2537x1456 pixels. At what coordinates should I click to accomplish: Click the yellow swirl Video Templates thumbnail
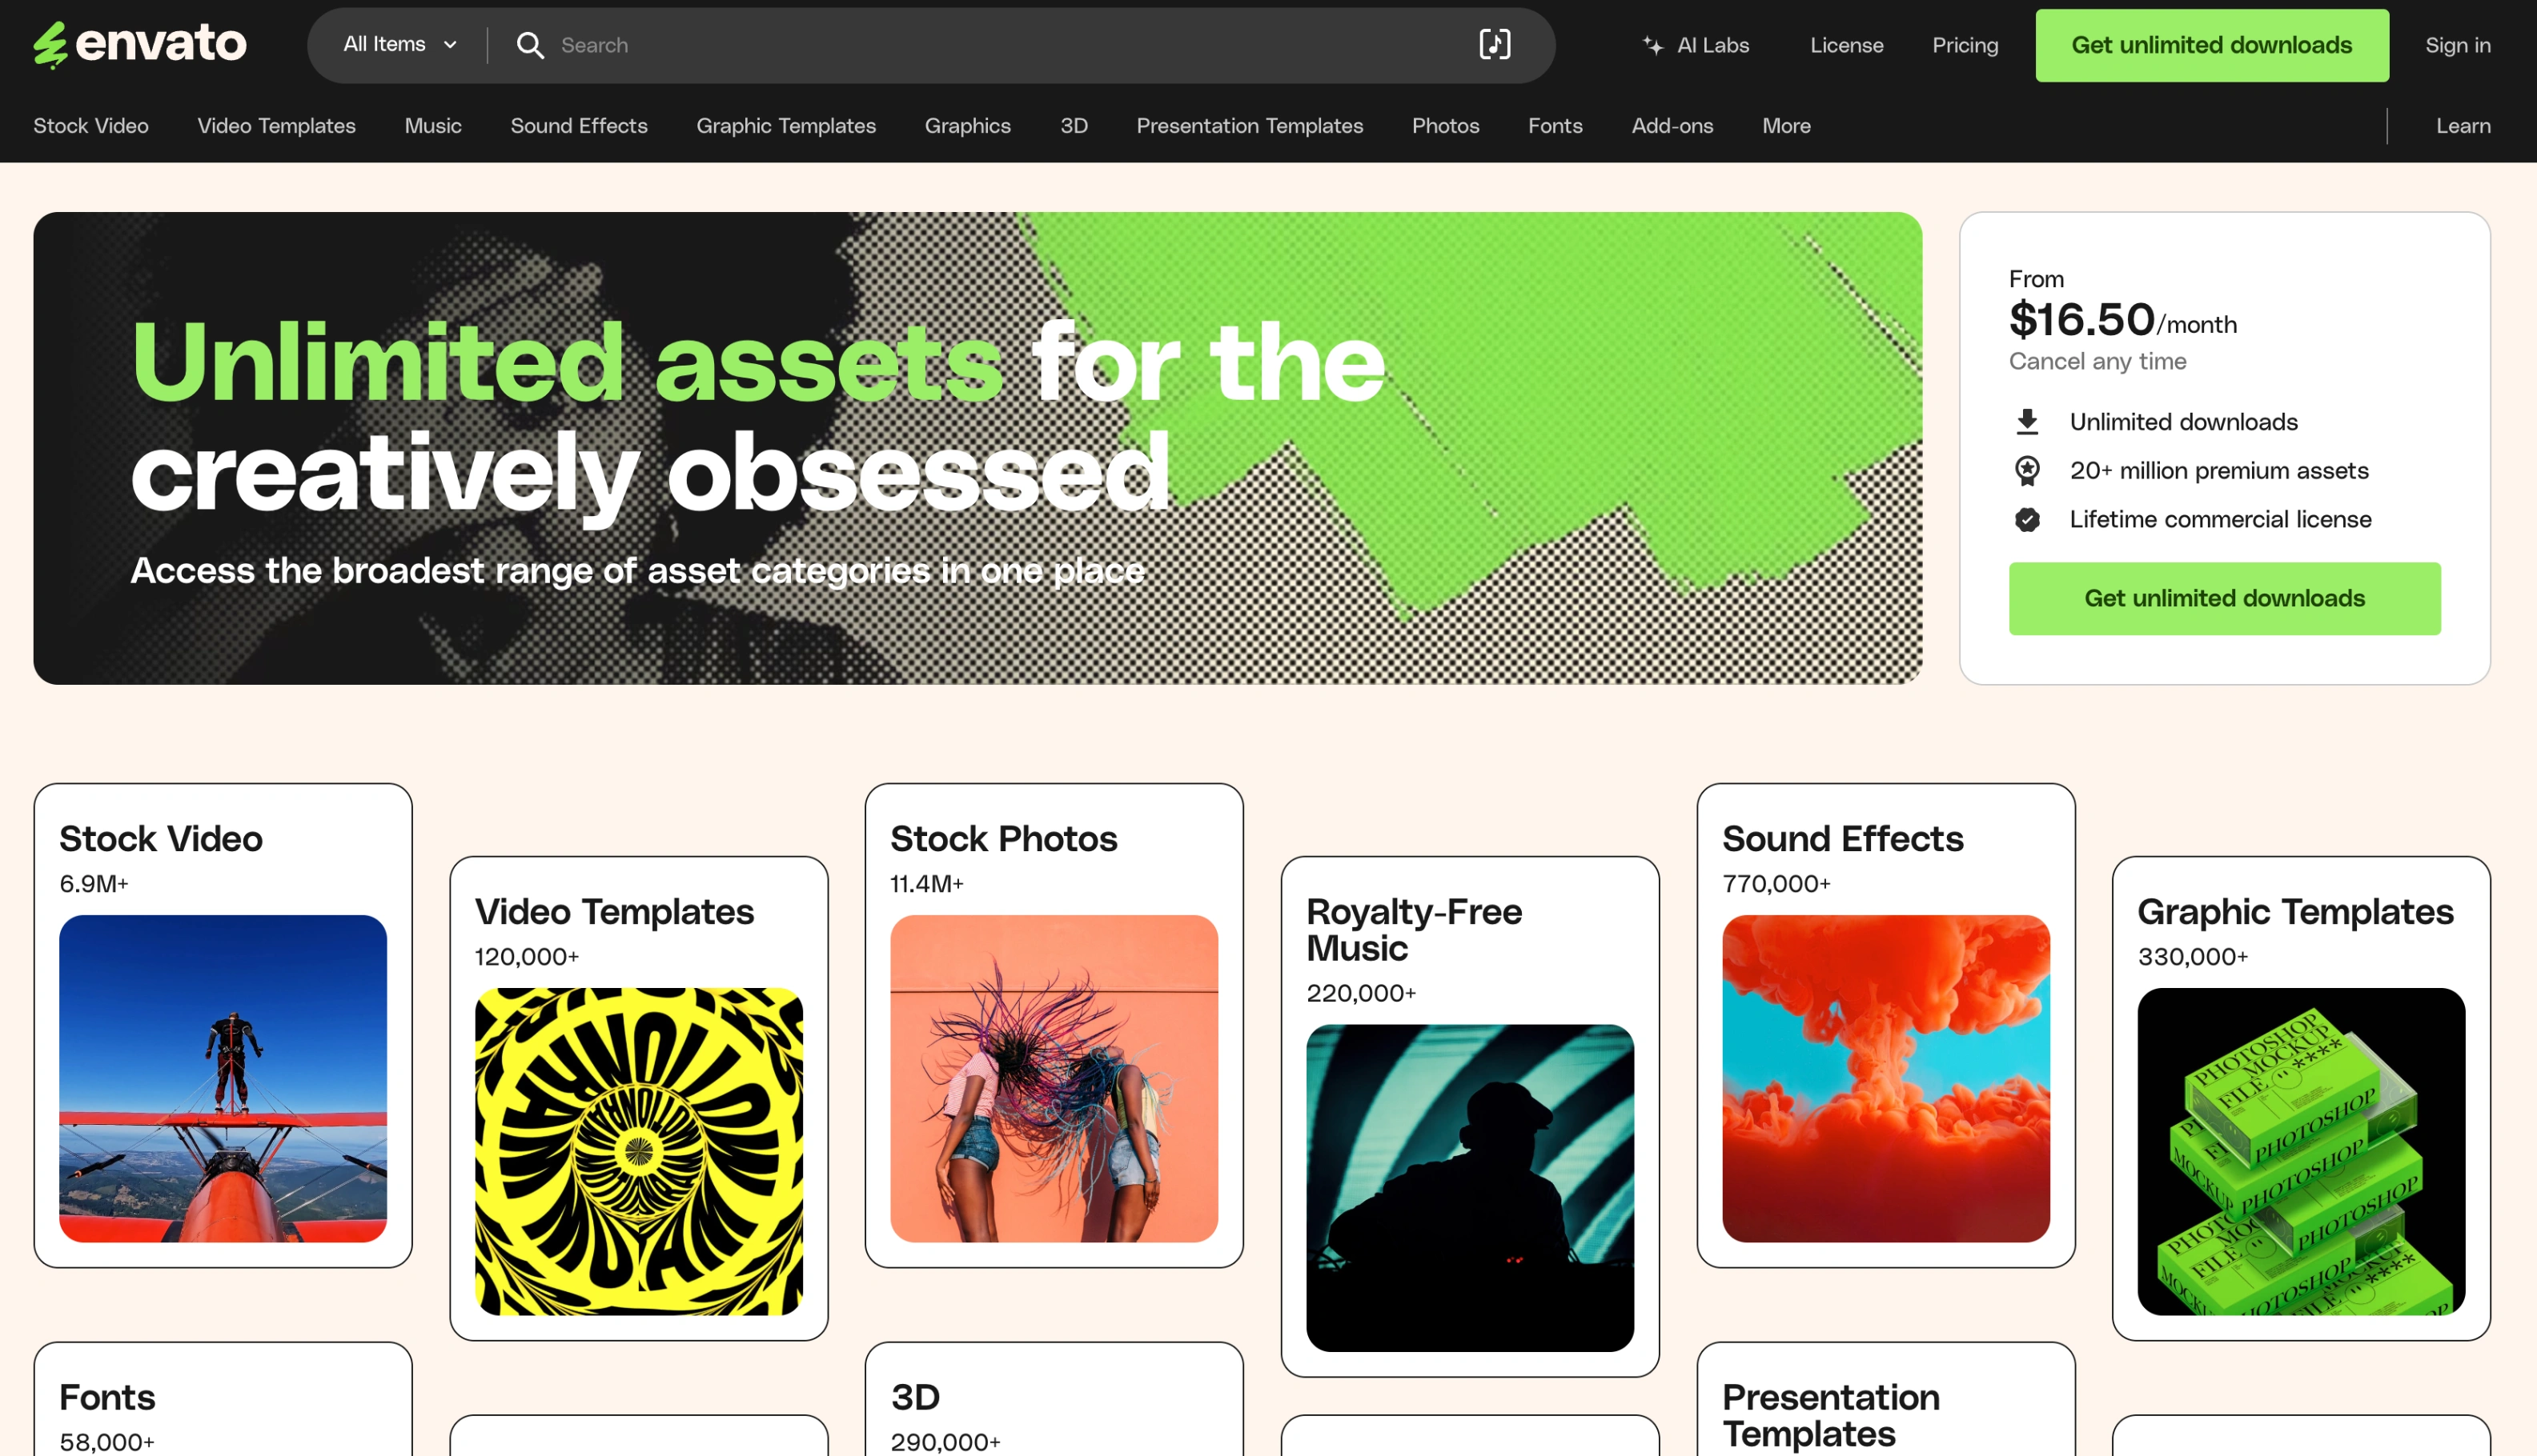click(x=638, y=1151)
